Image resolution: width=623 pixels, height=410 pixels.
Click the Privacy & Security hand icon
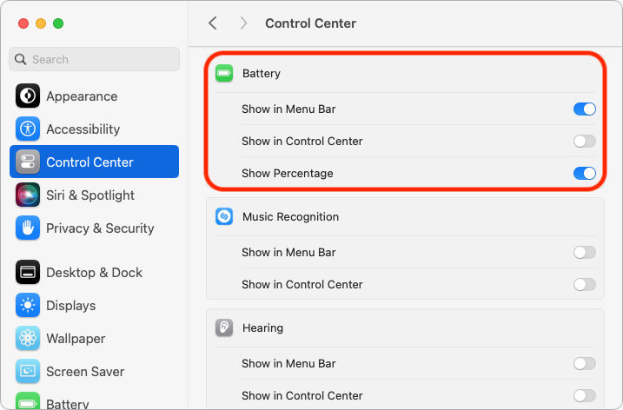click(28, 228)
